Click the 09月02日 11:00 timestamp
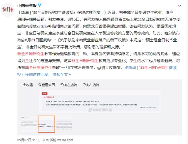The width and height of the screenshot is (188, 144). coord(29,140)
